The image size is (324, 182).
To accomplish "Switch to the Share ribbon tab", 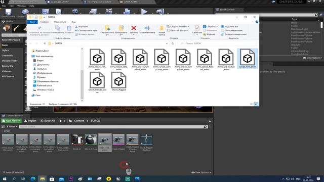I will pos(60,22).
